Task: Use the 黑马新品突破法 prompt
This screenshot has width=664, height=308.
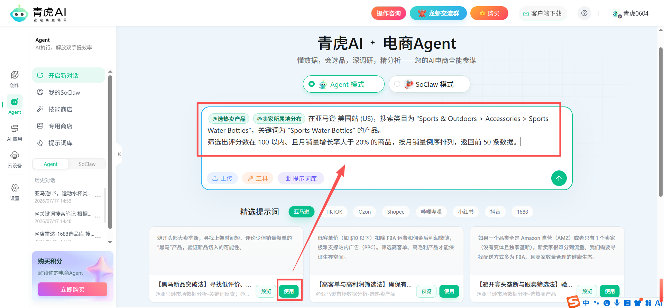Action: [x=289, y=291]
